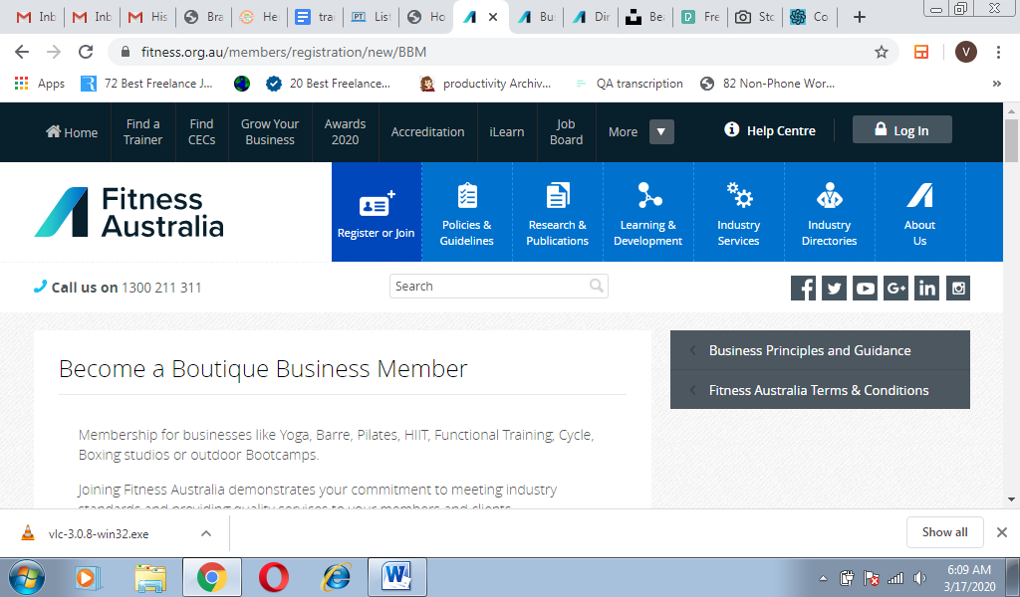Open Windows Explorer folder in taskbar
The width and height of the screenshot is (1020, 597).
coord(150,577)
